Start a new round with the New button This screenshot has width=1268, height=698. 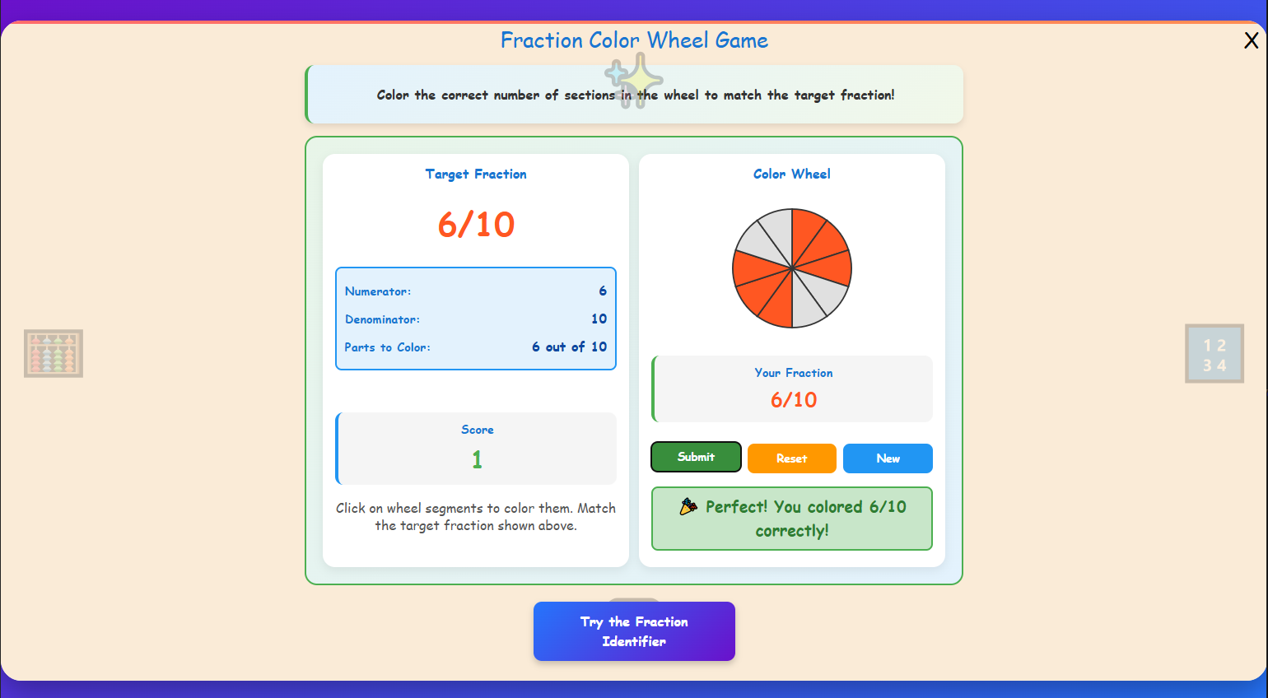(888, 458)
